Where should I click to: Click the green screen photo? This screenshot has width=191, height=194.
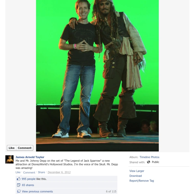[97, 76]
